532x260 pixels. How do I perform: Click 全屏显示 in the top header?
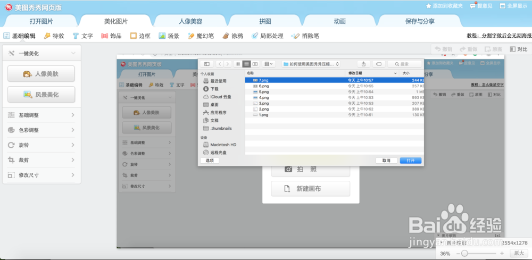(x=514, y=6)
